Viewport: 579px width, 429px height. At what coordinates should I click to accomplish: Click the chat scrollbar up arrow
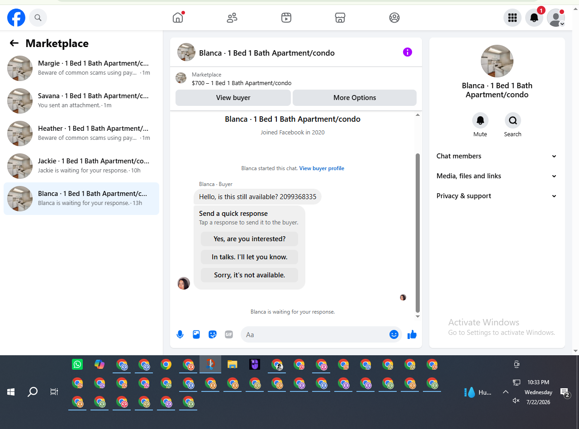tap(418, 115)
